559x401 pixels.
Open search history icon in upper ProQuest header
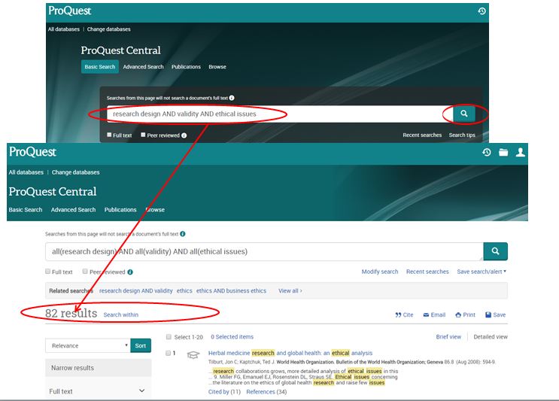point(482,11)
